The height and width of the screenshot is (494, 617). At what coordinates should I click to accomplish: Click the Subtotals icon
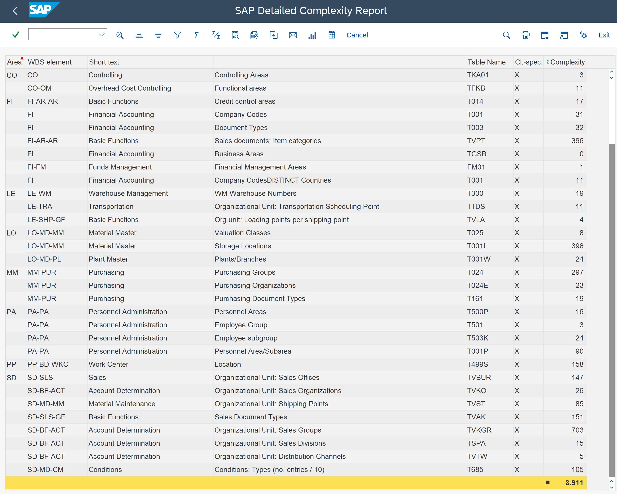(216, 35)
